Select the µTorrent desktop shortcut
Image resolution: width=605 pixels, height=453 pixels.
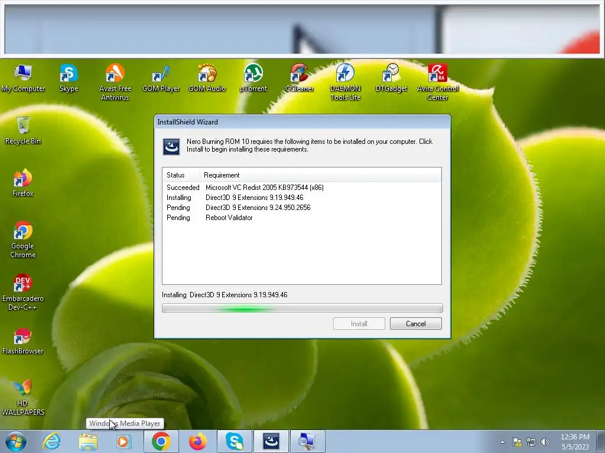253,78
